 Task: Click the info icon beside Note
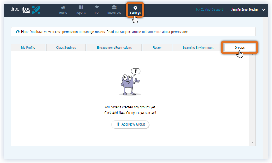pos(18,32)
